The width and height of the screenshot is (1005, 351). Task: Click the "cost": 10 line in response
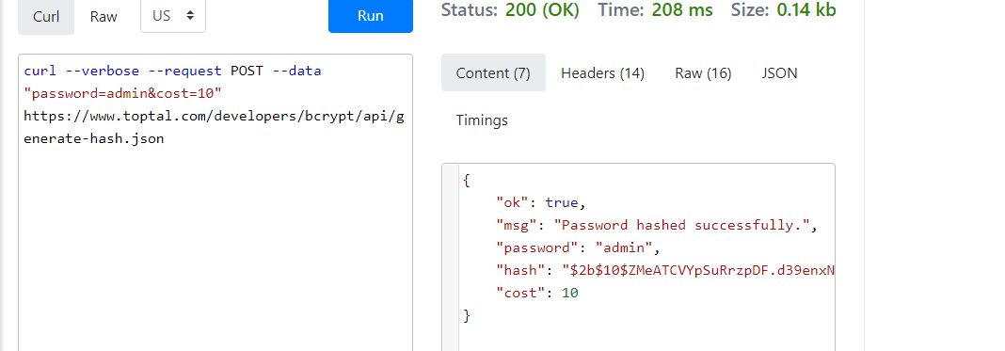[x=537, y=294]
